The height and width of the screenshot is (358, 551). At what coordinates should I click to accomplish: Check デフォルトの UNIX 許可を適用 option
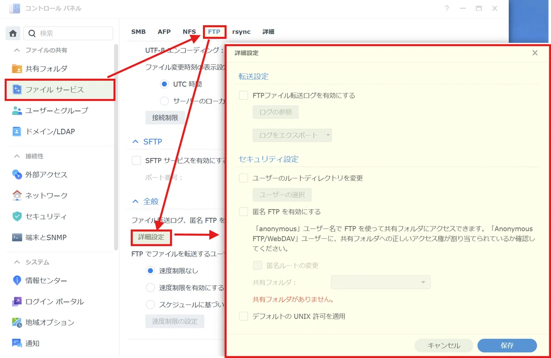[243, 316]
